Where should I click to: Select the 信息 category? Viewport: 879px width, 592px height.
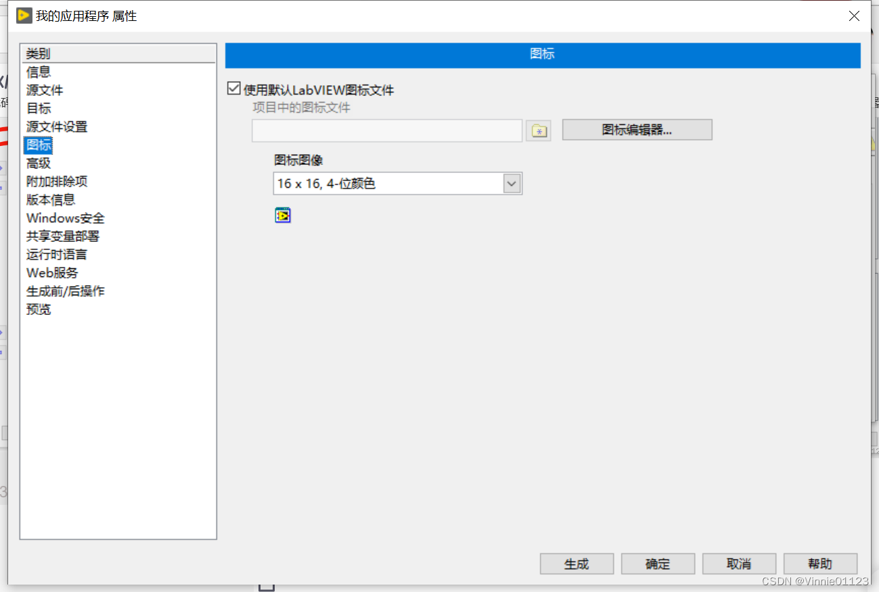(39, 72)
